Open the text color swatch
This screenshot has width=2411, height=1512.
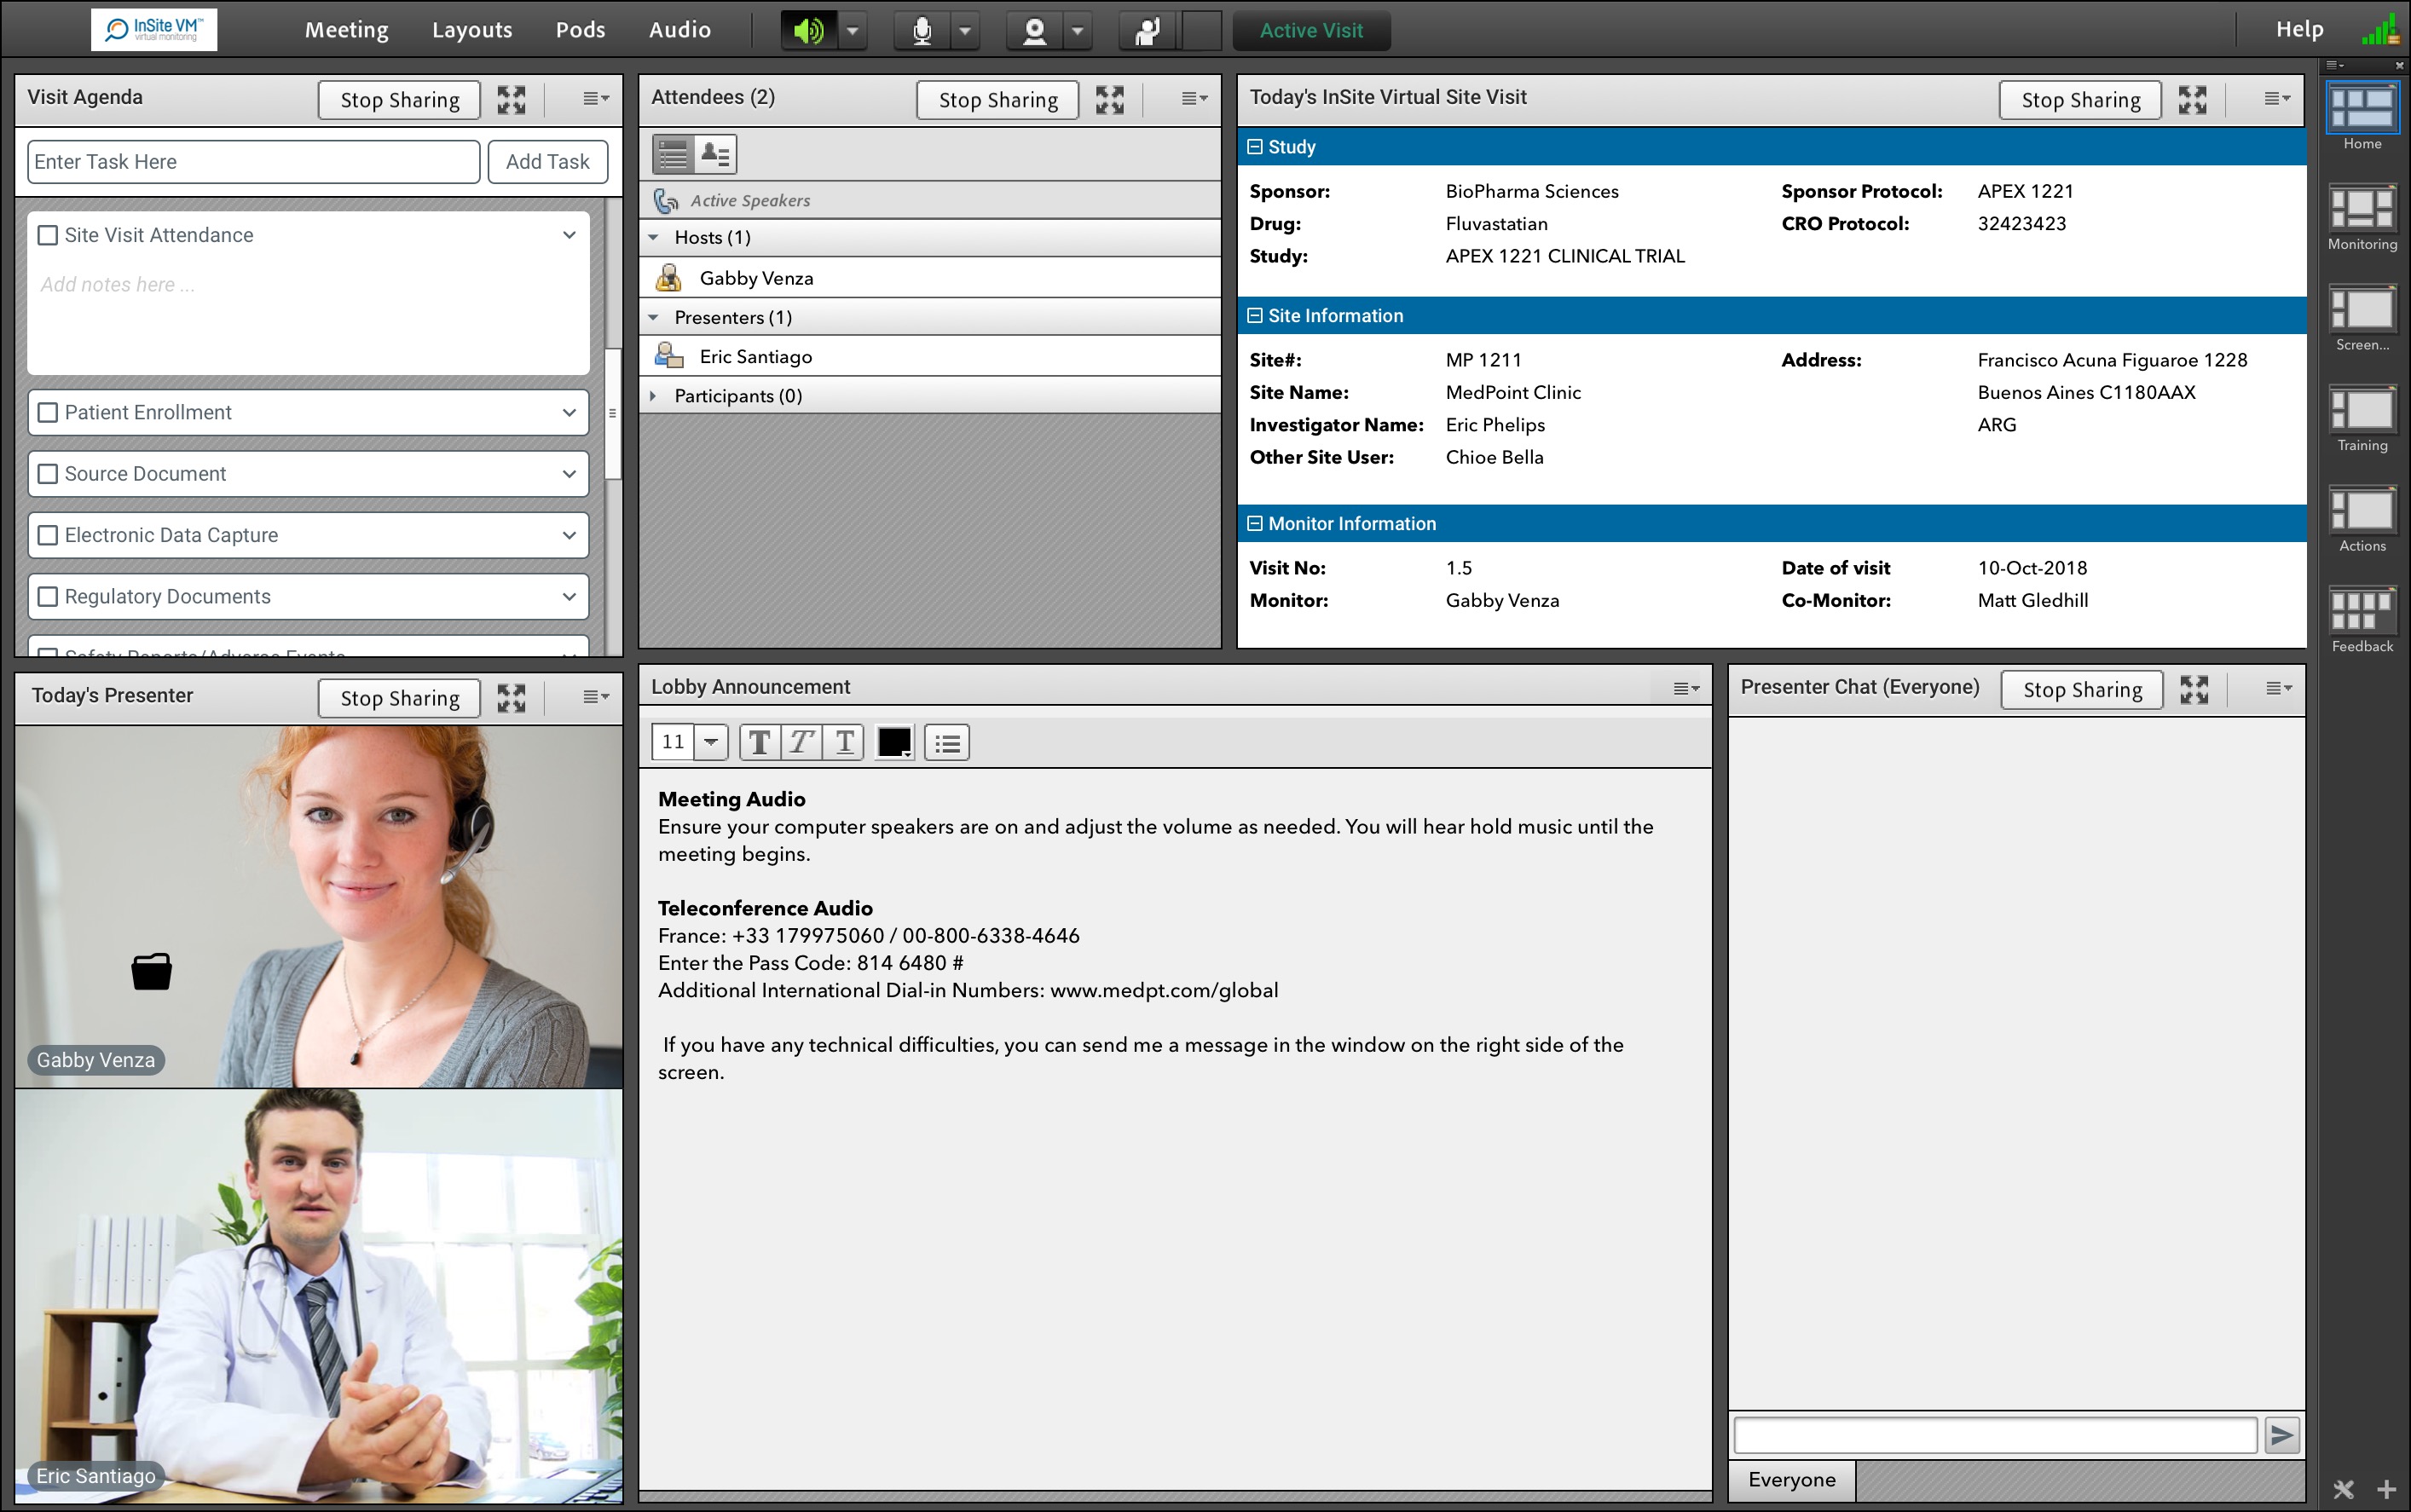coord(894,742)
